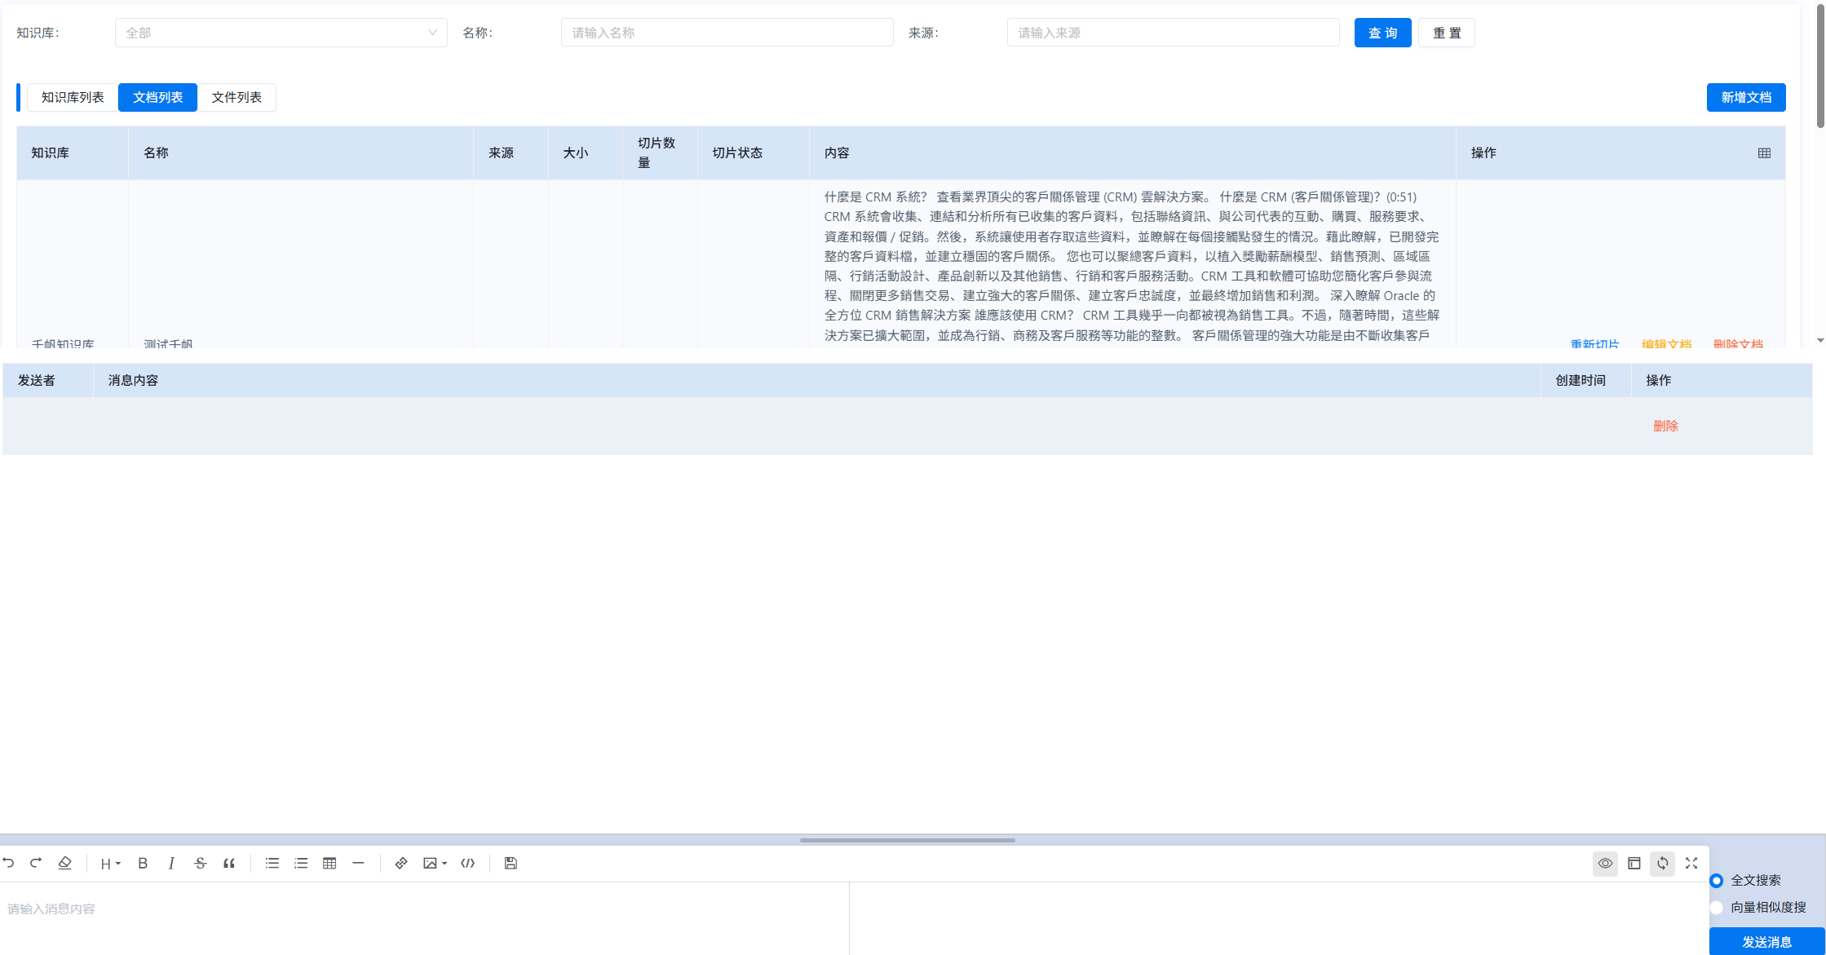The image size is (1826, 955).
Task: Open the image insert dropdown arrow
Action: (x=445, y=863)
